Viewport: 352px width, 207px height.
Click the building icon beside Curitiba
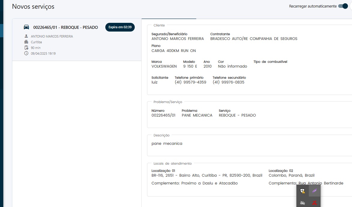tap(26, 42)
